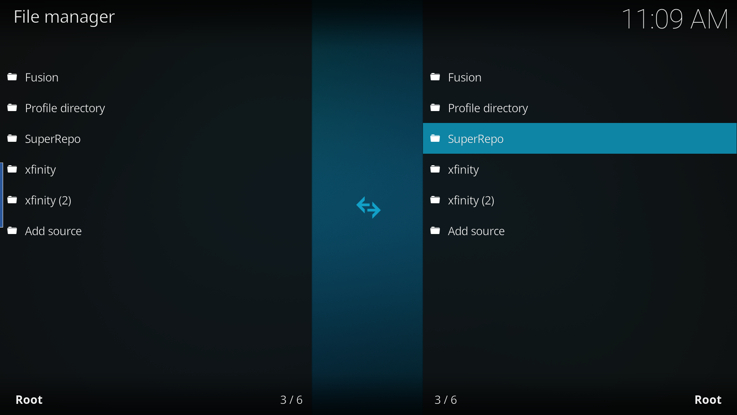Open the SuperRepo folder in right panel

580,138
